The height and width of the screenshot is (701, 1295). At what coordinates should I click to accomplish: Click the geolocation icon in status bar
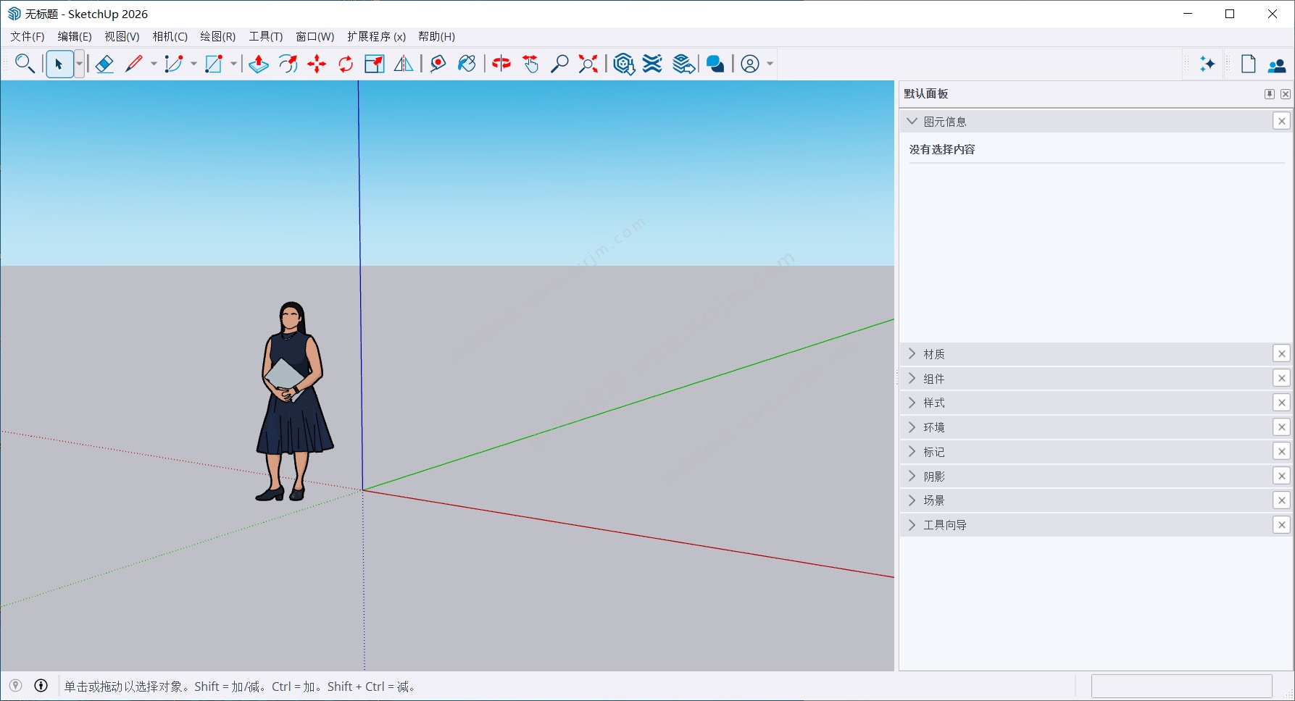(15, 686)
